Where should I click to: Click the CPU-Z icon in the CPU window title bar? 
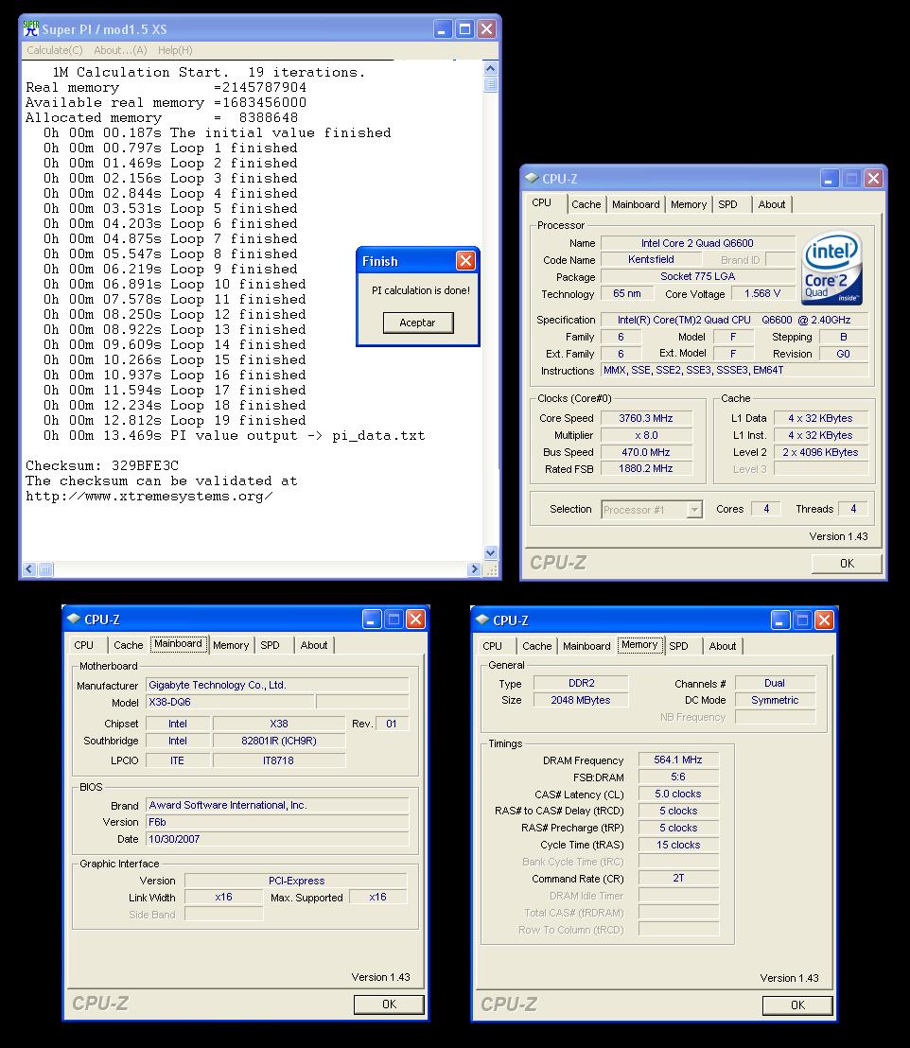(x=532, y=179)
